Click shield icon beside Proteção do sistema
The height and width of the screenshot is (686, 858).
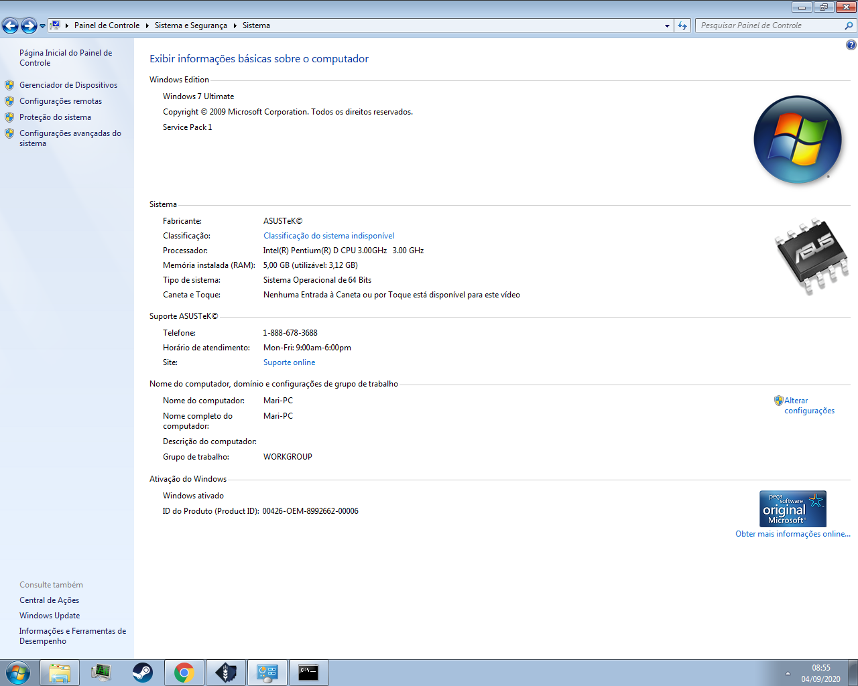[9, 117]
